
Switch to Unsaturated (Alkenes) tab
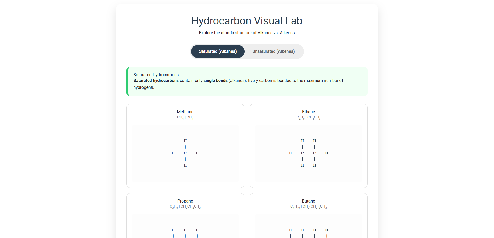click(273, 51)
